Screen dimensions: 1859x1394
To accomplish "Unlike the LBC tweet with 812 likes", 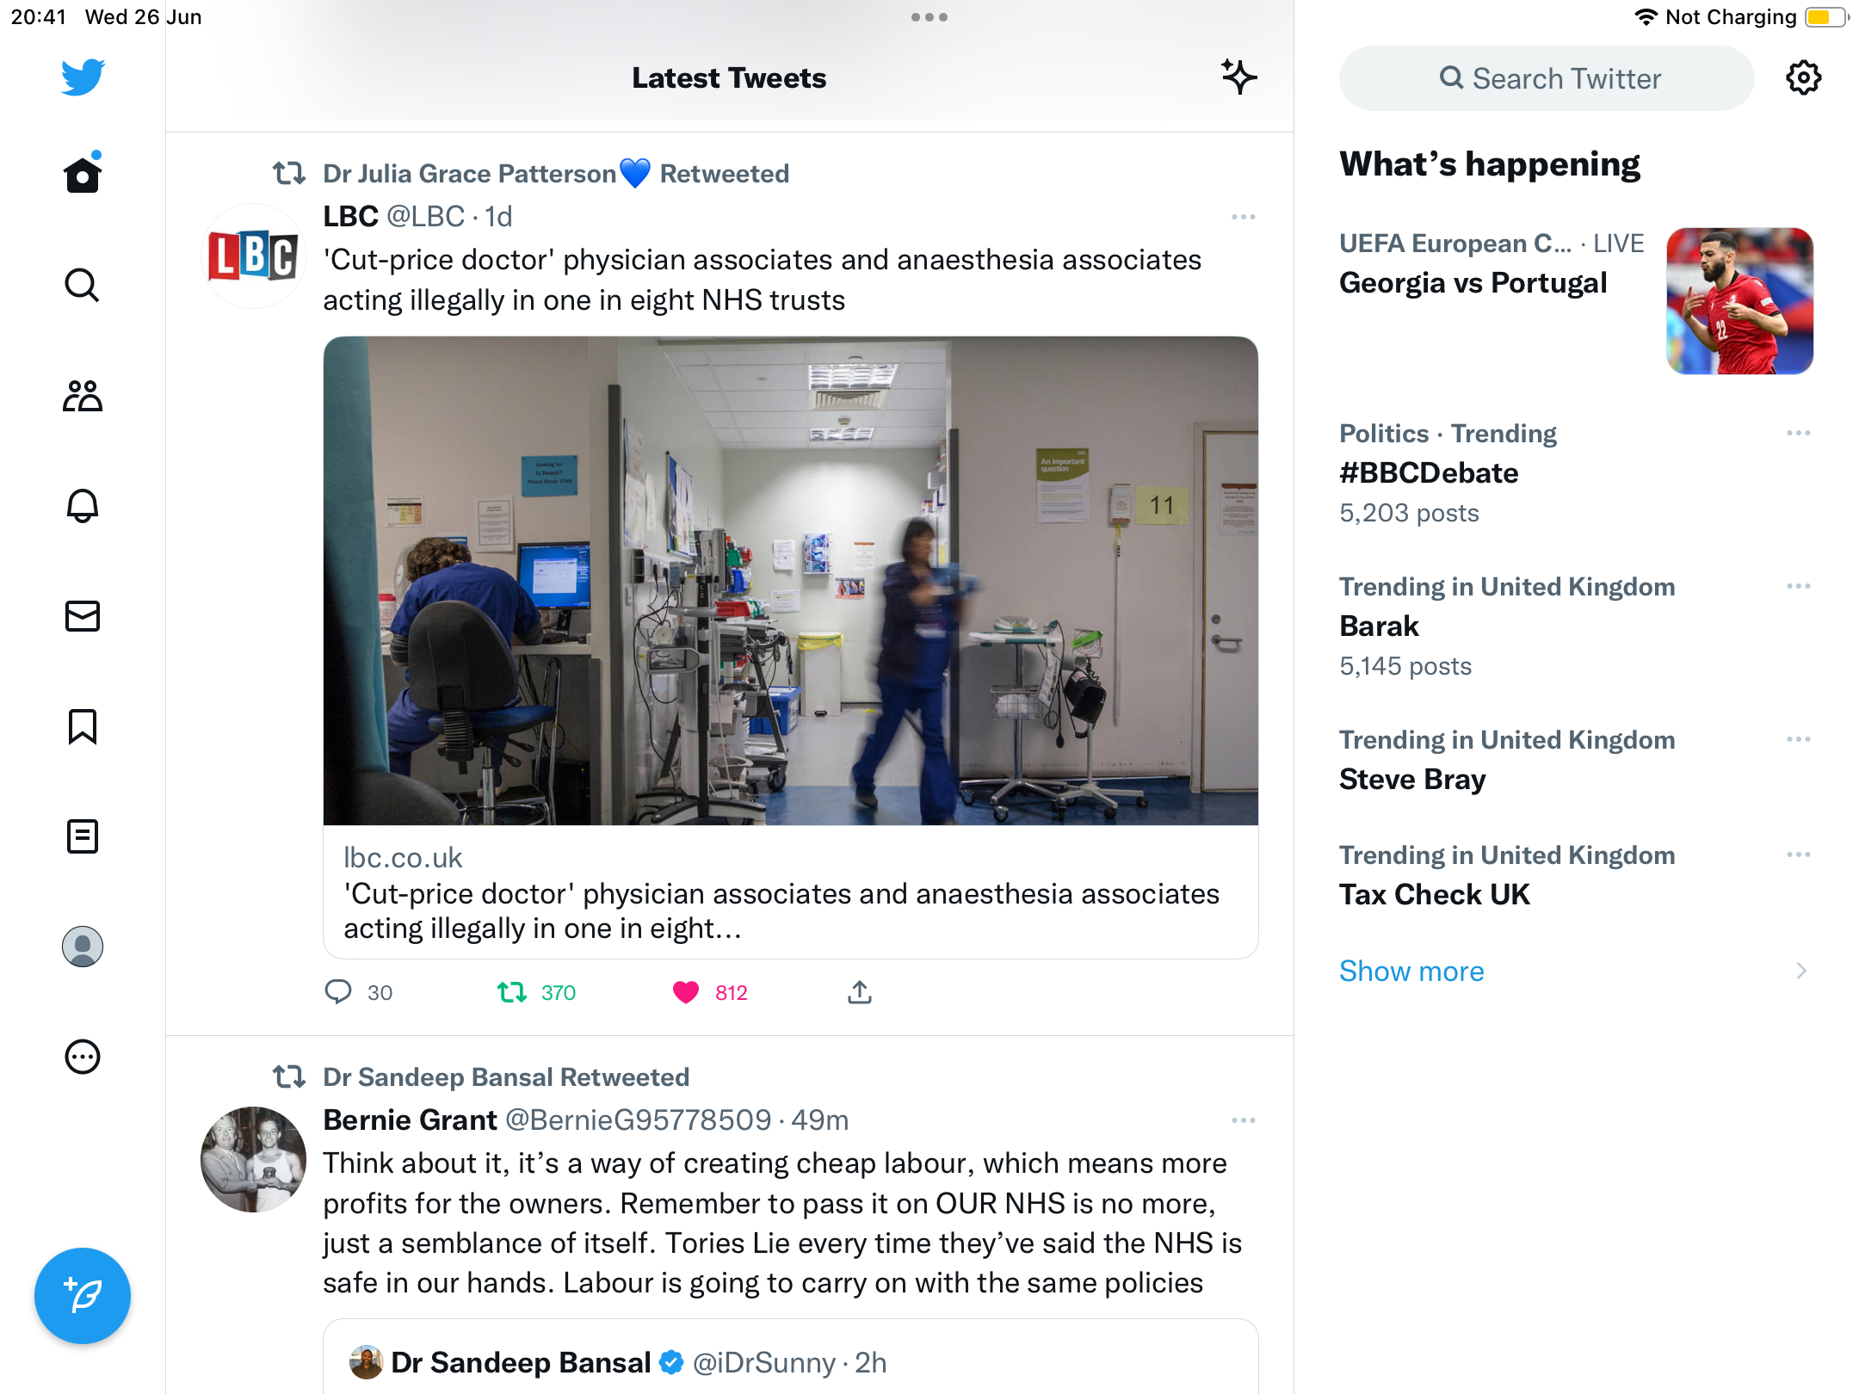I will [x=710, y=992].
